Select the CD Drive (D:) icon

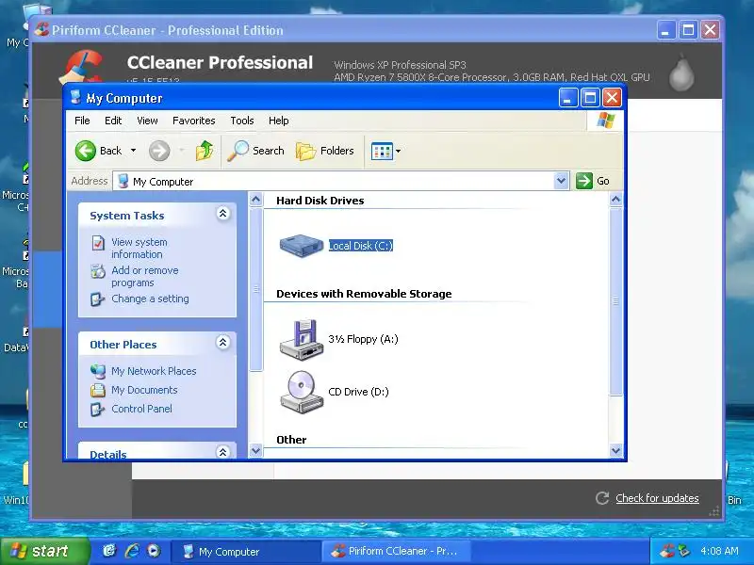(x=302, y=392)
